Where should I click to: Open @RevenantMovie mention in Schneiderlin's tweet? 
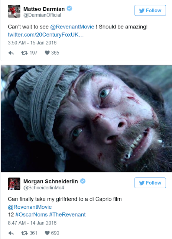[x=30, y=207]
